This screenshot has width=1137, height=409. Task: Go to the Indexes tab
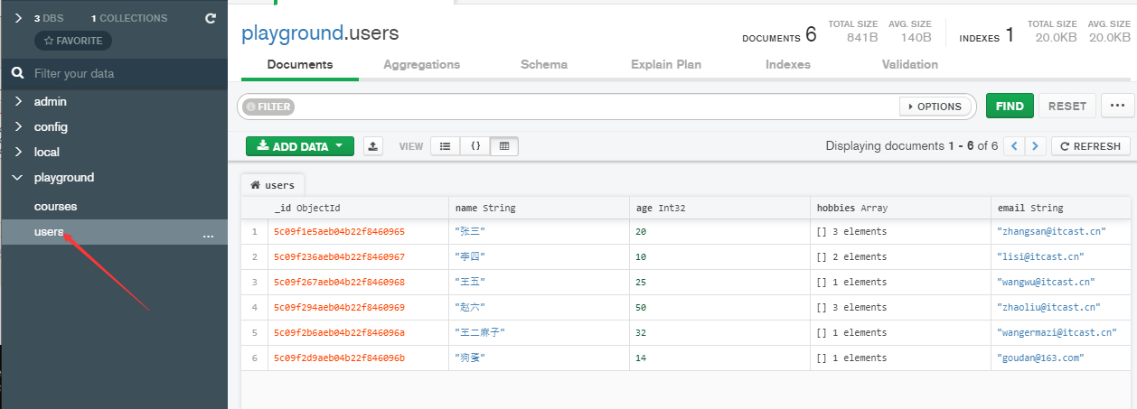pos(788,65)
